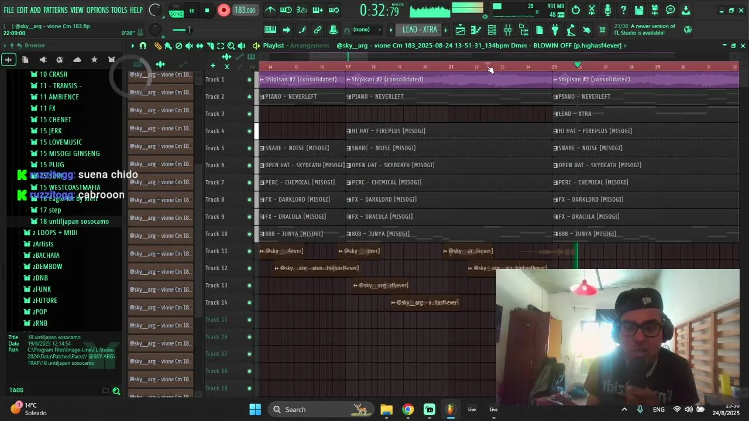This screenshot has height=421, width=749.
Task: Click the 0:32:79 time display
Action: [379, 10]
